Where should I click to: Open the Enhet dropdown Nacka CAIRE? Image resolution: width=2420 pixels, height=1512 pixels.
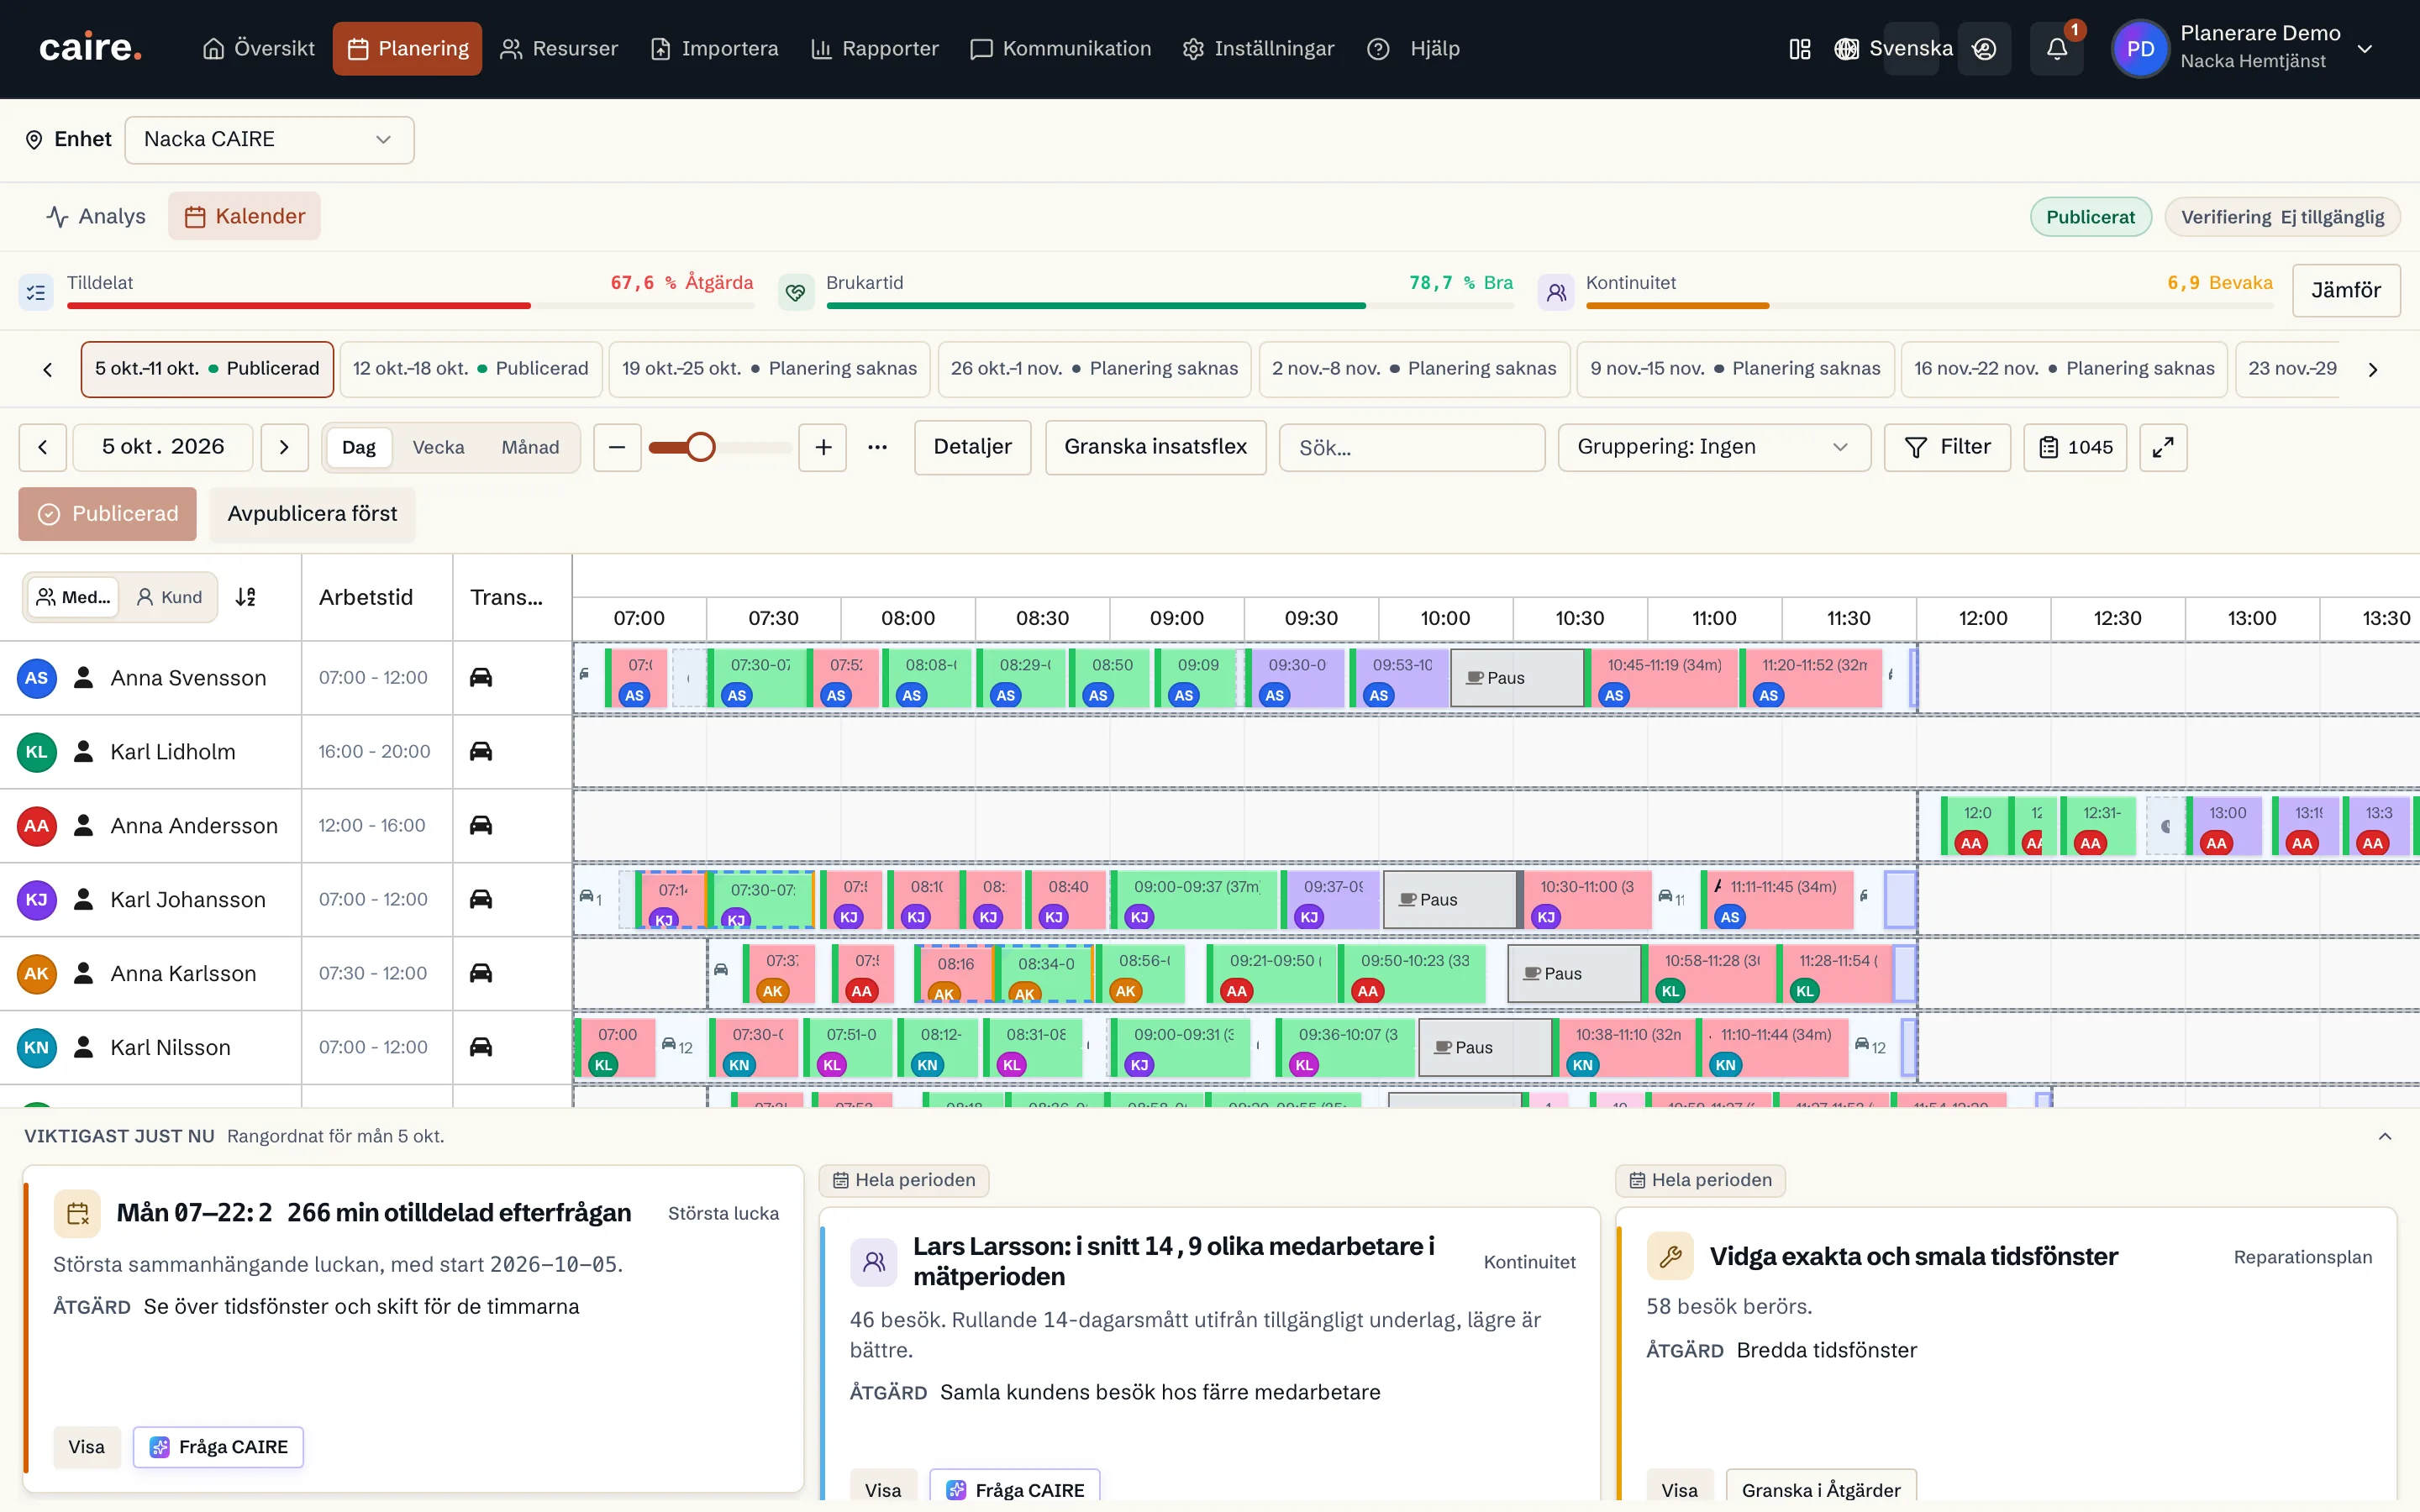point(269,140)
